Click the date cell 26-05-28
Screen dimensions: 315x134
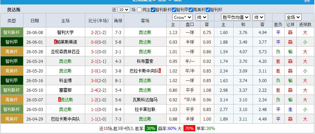pos(35,52)
